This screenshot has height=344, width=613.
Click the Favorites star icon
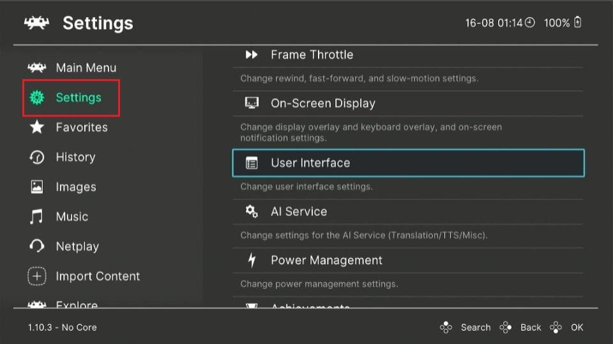pos(37,127)
